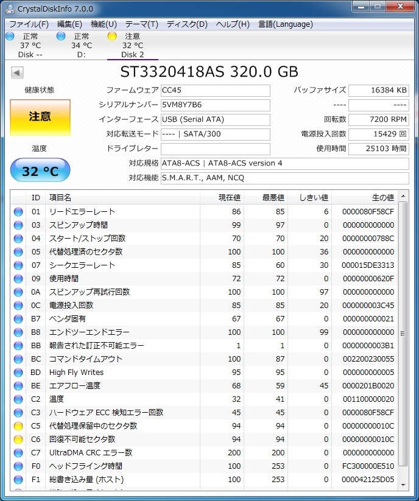Click the serial number field 5VM8Y7B6
This screenshot has width=419, height=501.
(216, 105)
